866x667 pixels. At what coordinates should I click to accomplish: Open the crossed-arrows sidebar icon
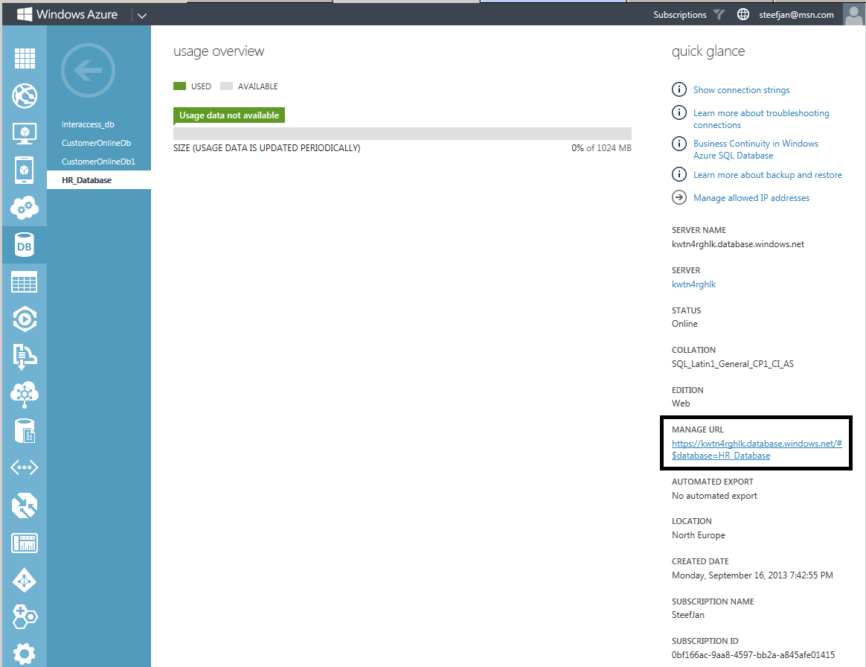coord(25,505)
